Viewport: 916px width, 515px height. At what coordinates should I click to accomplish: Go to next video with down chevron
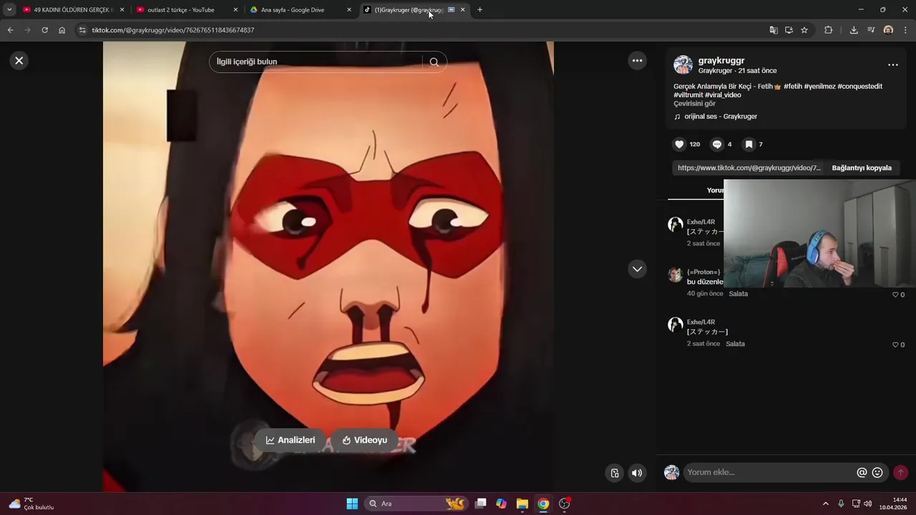click(637, 269)
